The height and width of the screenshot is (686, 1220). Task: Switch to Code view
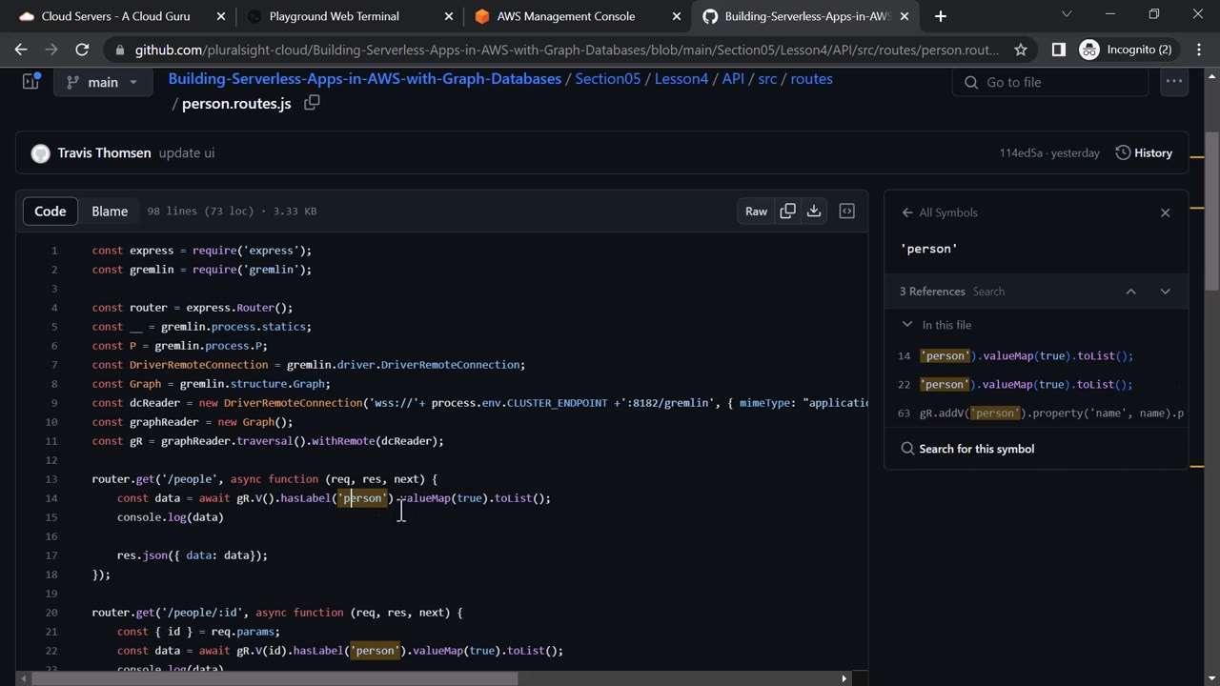click(x=51, y=212)
